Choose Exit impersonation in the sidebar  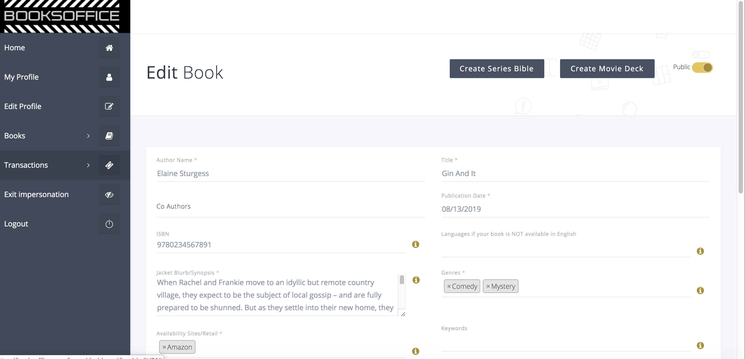(x=37, y=194)
